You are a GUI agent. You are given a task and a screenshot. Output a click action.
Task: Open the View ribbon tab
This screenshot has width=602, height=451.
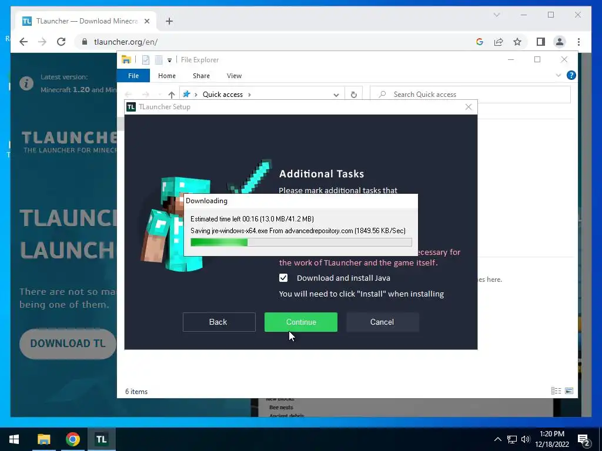coord(234,76)
